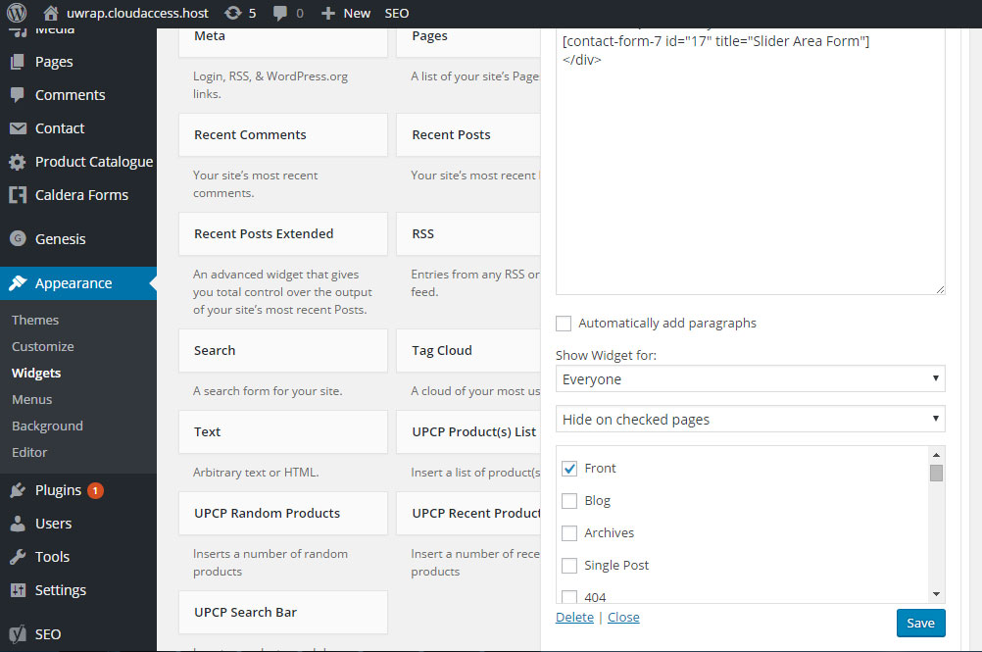Select Menus under Appearance
This screenshot has width=982, height=652.
coord(32,399)
